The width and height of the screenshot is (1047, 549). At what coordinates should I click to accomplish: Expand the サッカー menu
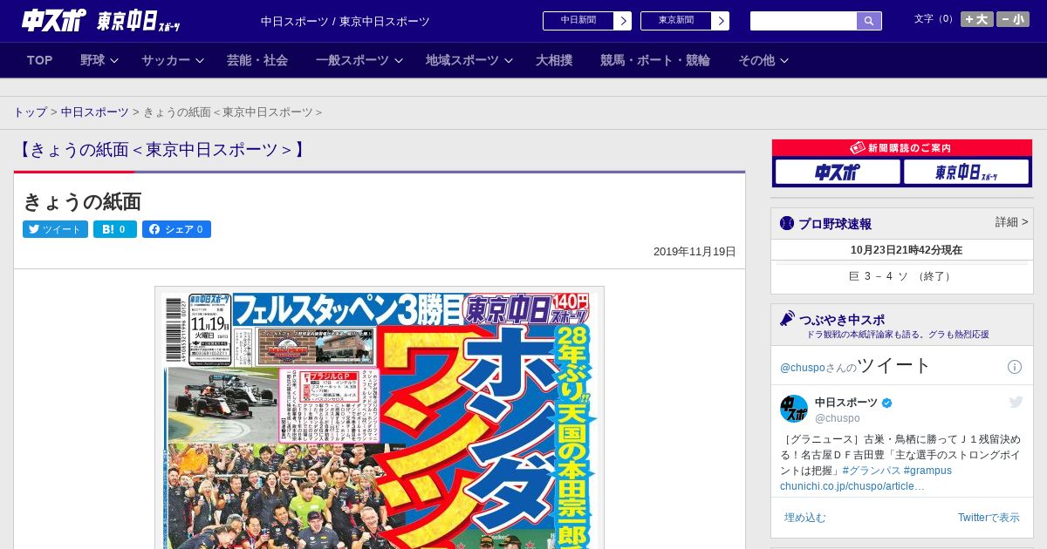click(x=173, y=60)
